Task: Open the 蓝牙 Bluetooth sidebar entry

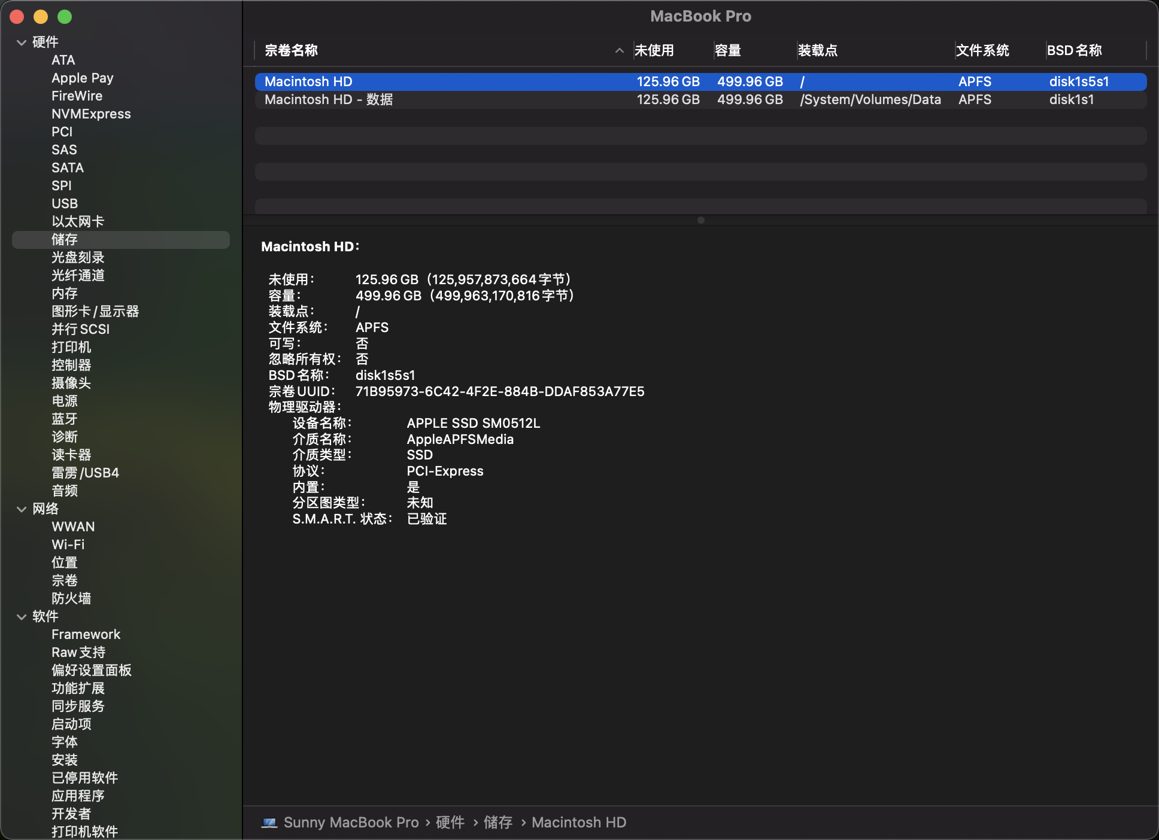Action: (65, 419)
